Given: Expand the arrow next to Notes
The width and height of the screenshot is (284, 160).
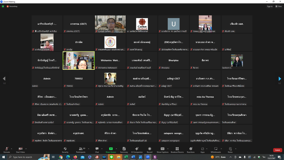Looking at the screenshot, I should (x=236, y=149).
